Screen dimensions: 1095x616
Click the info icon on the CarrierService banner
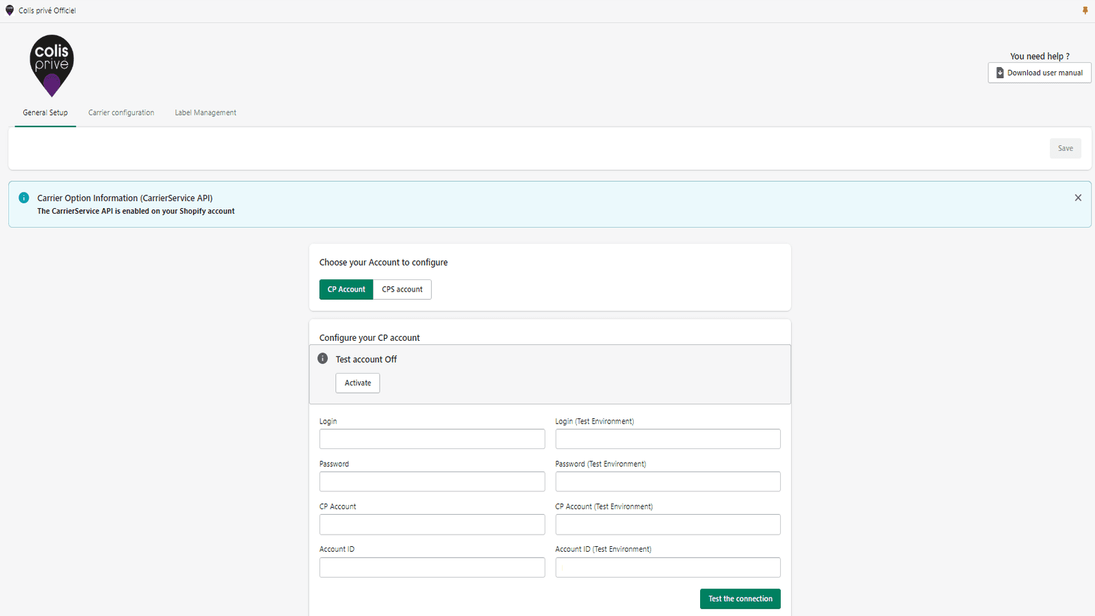[x=23, y=198]
